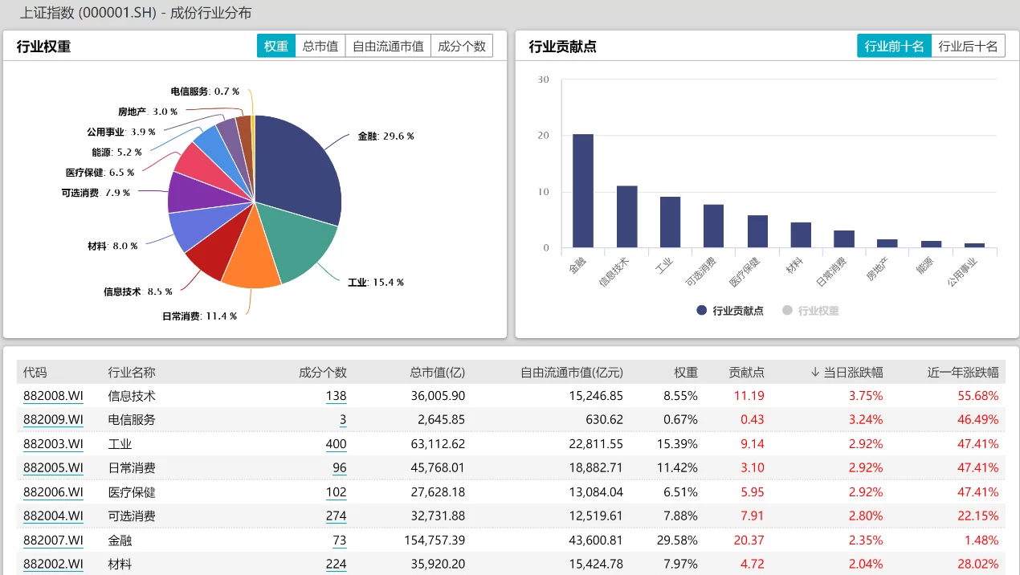Sort by the 代码 column header
This screenshot has height=575, width=1020.
pos(35,372)
